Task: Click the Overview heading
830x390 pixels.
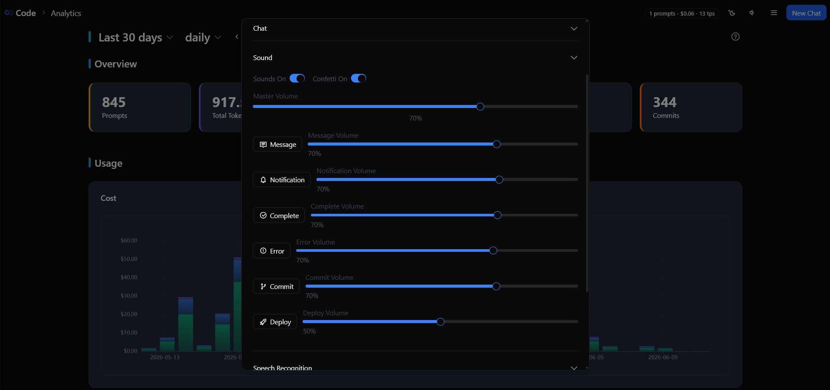Action: pyautogui.click(x=115, y=64)
